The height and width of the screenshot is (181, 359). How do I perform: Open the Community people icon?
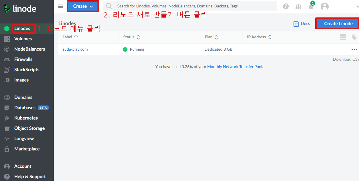point(298,6)
